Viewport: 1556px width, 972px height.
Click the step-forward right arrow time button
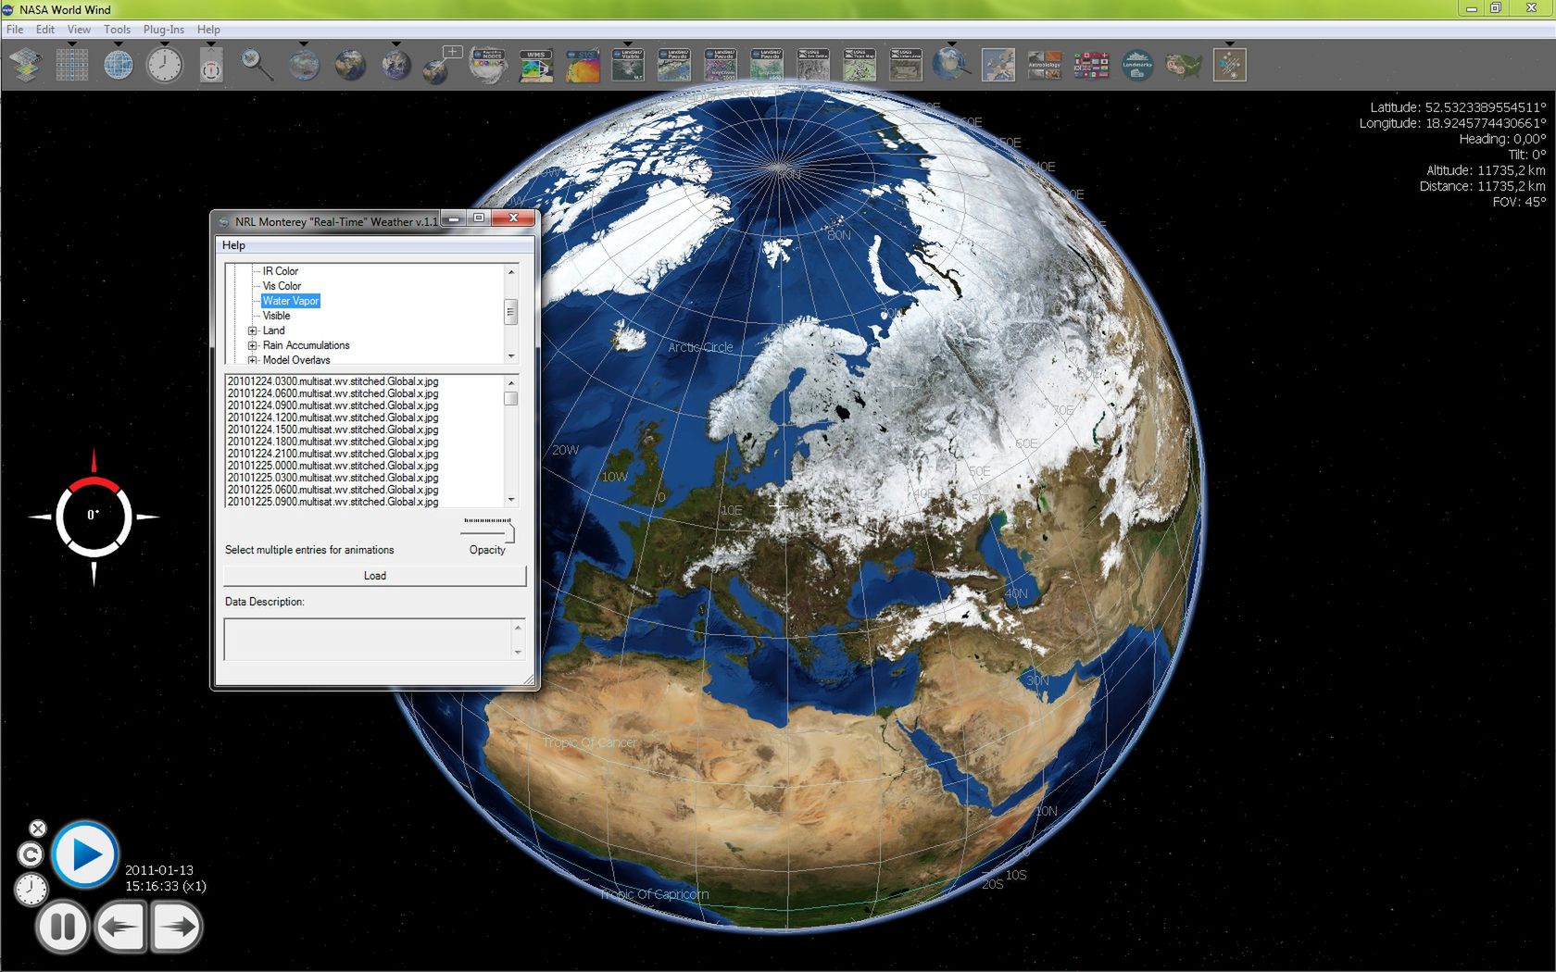click(176, 926)
